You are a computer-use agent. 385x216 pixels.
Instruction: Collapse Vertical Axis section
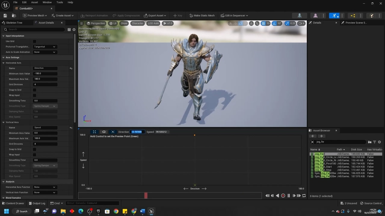3,122
